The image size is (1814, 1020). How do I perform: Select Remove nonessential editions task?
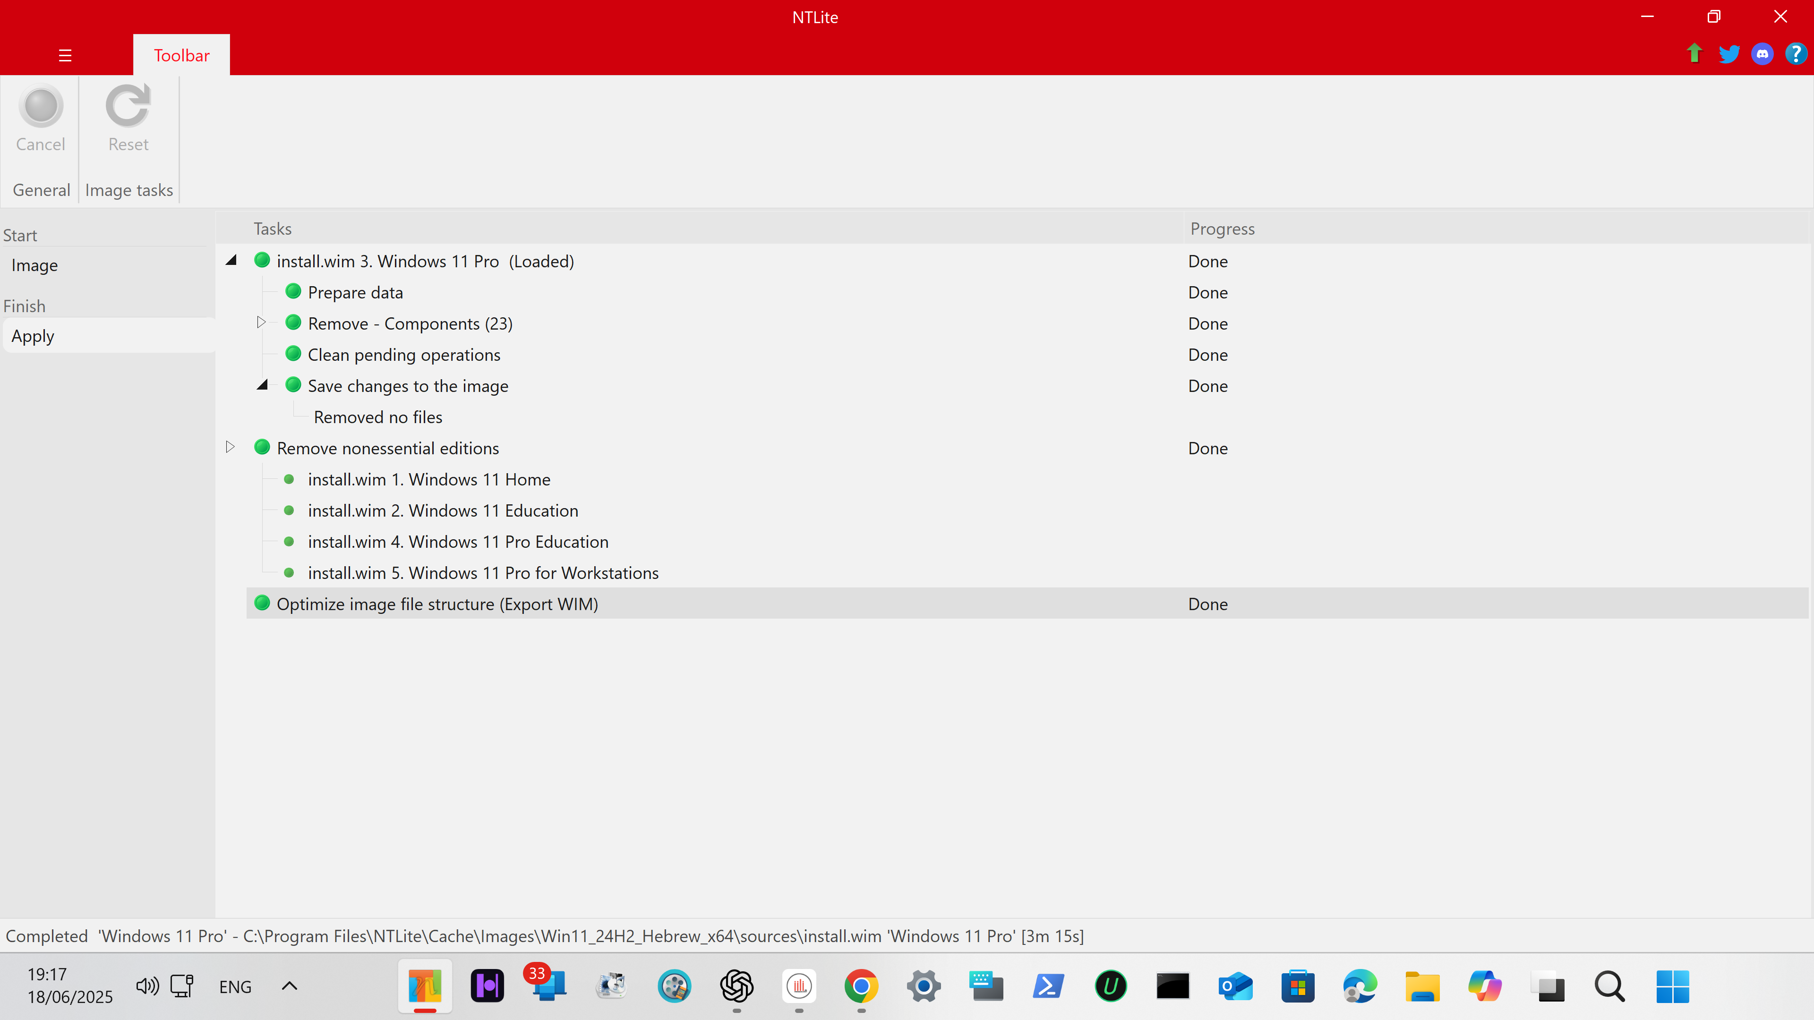pos(387,448)
